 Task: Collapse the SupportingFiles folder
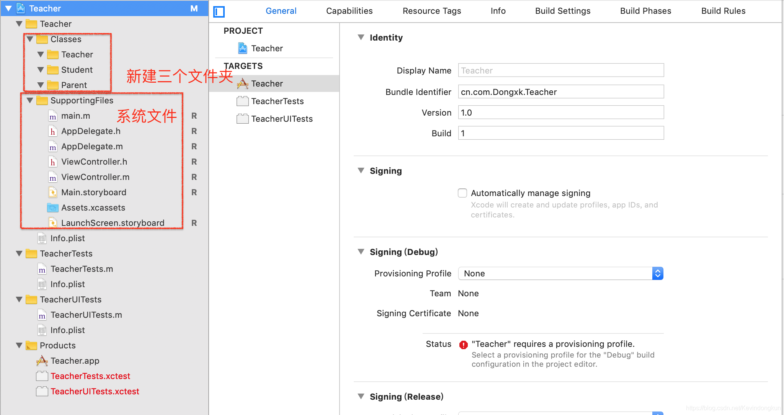point(30,100)
